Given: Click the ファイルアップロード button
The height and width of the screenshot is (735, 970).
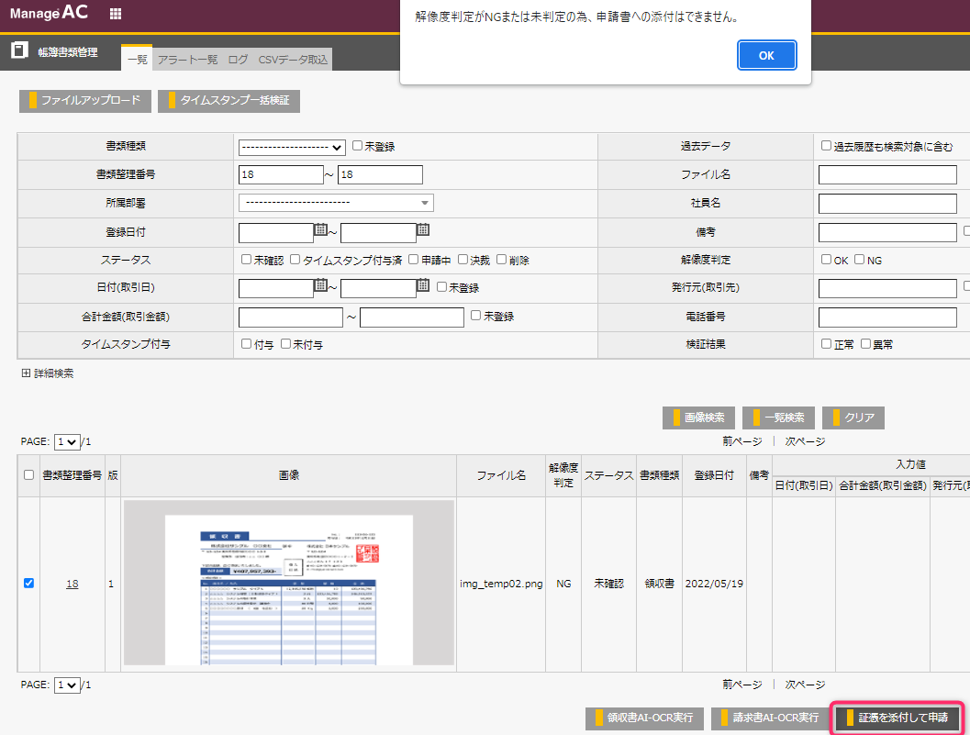Looking at the screenshot, I should tap(84, 100).
